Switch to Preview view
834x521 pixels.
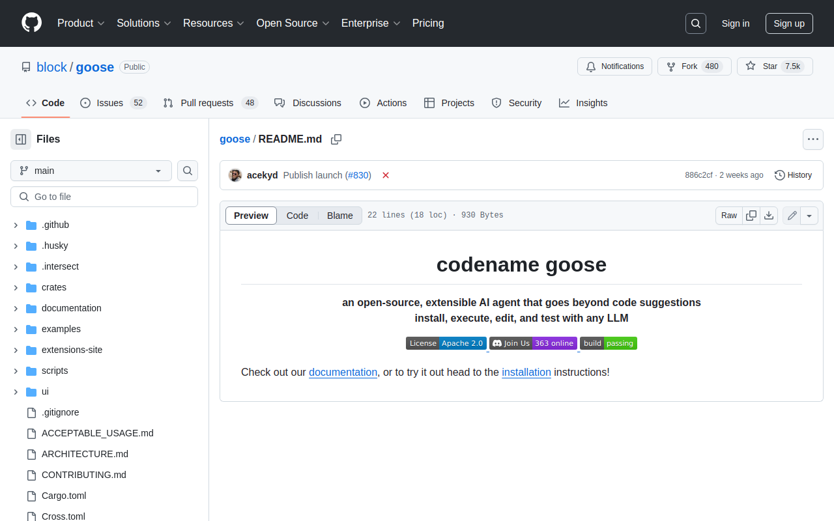[x=251, y=216]
